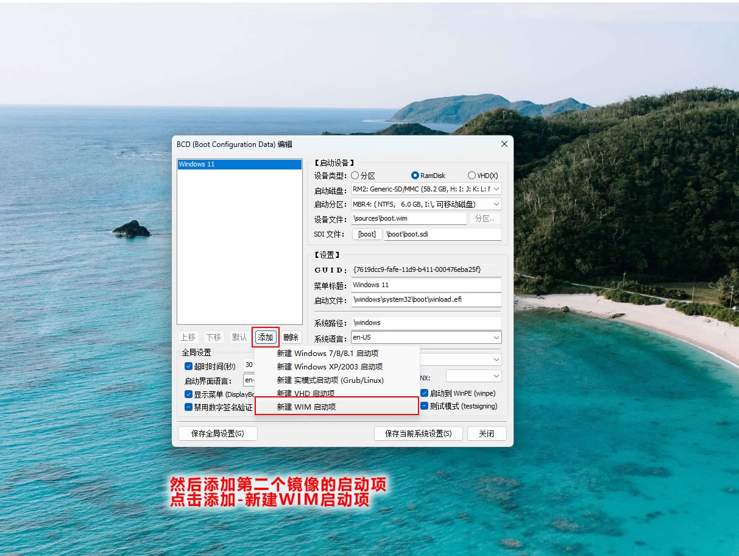This screenshot has height=556, width=739.
Task: Select the RamDisk device type option
Action: click(x=415, y=176)
